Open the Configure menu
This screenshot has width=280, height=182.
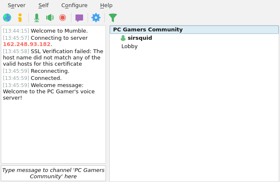pos(74,5)
